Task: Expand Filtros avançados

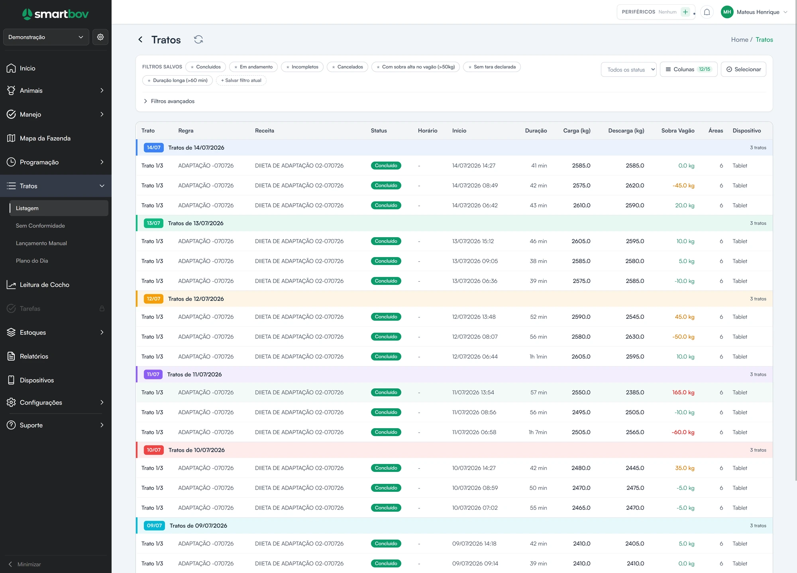Action: [x=169, y=101]
